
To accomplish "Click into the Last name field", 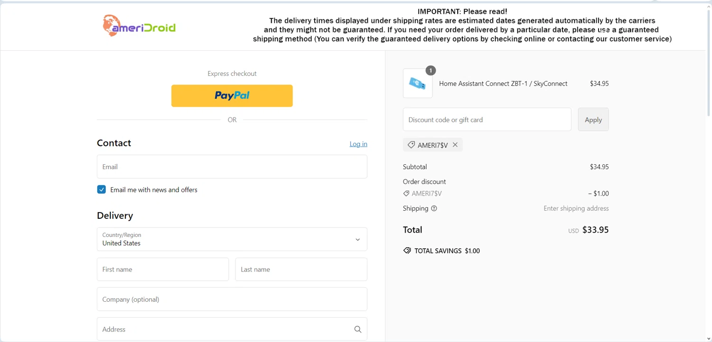I will [301, 270].
